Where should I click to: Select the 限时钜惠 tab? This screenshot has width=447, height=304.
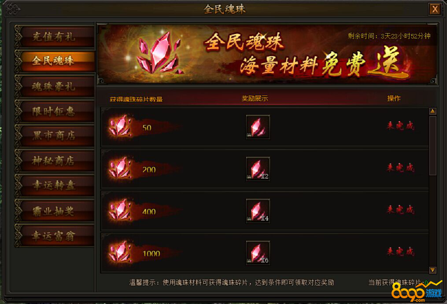[55, 111]
